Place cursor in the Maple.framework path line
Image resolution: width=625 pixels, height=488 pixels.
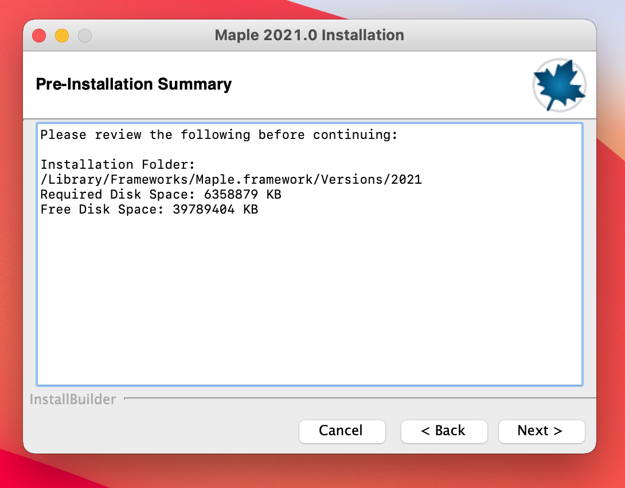tap(231, 180)
